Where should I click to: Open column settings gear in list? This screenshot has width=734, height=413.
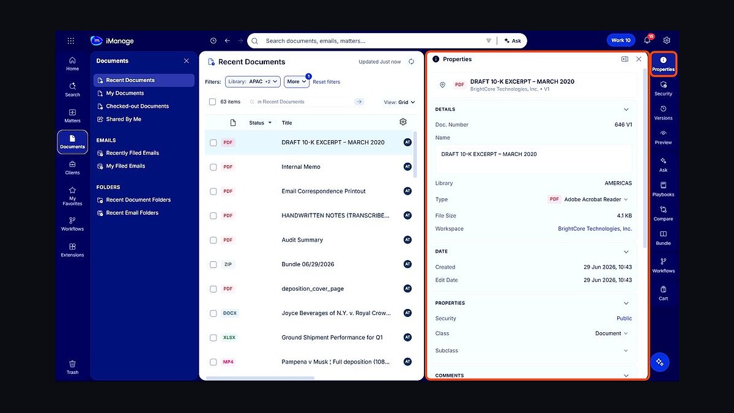coord(403,122)
